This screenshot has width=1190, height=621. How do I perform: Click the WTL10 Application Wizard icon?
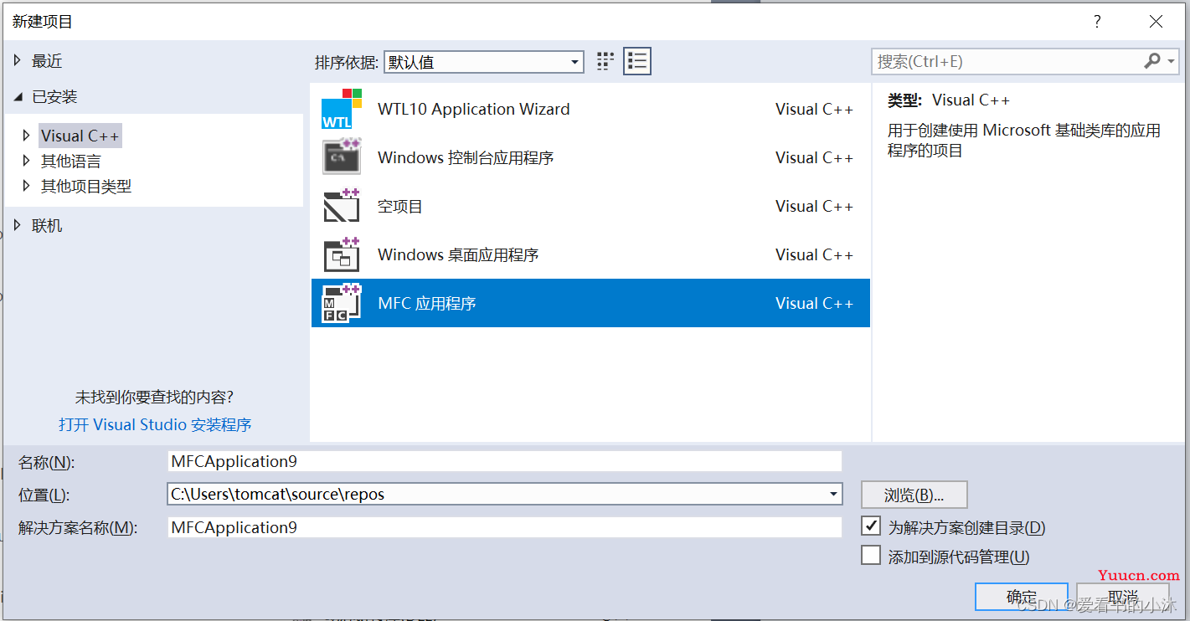342,109
